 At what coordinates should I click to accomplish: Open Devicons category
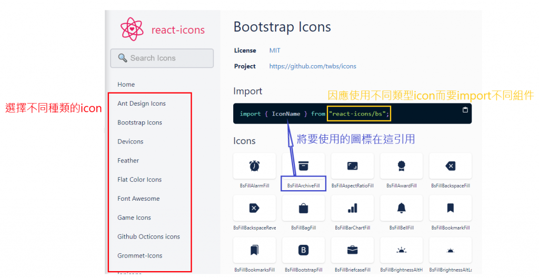click(x=131, y=141)
